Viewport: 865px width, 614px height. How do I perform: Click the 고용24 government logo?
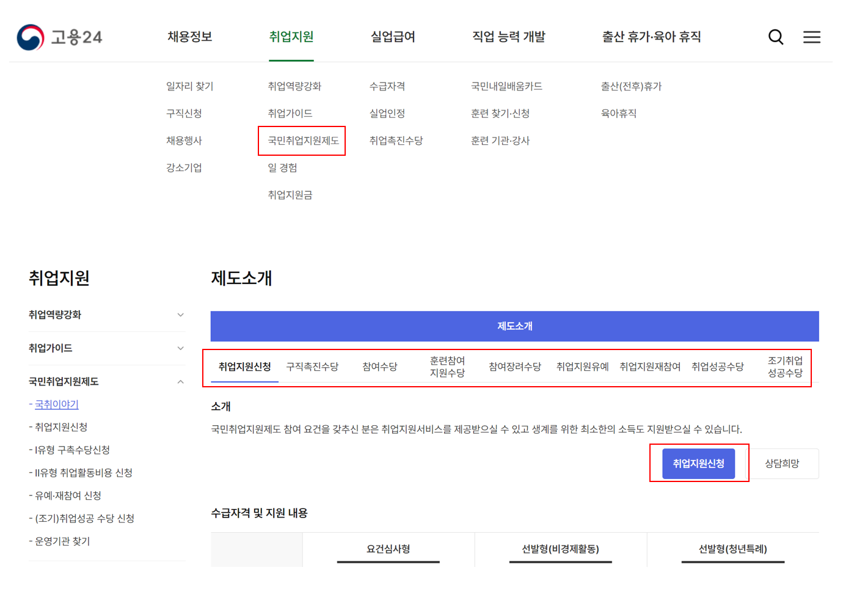60,37
